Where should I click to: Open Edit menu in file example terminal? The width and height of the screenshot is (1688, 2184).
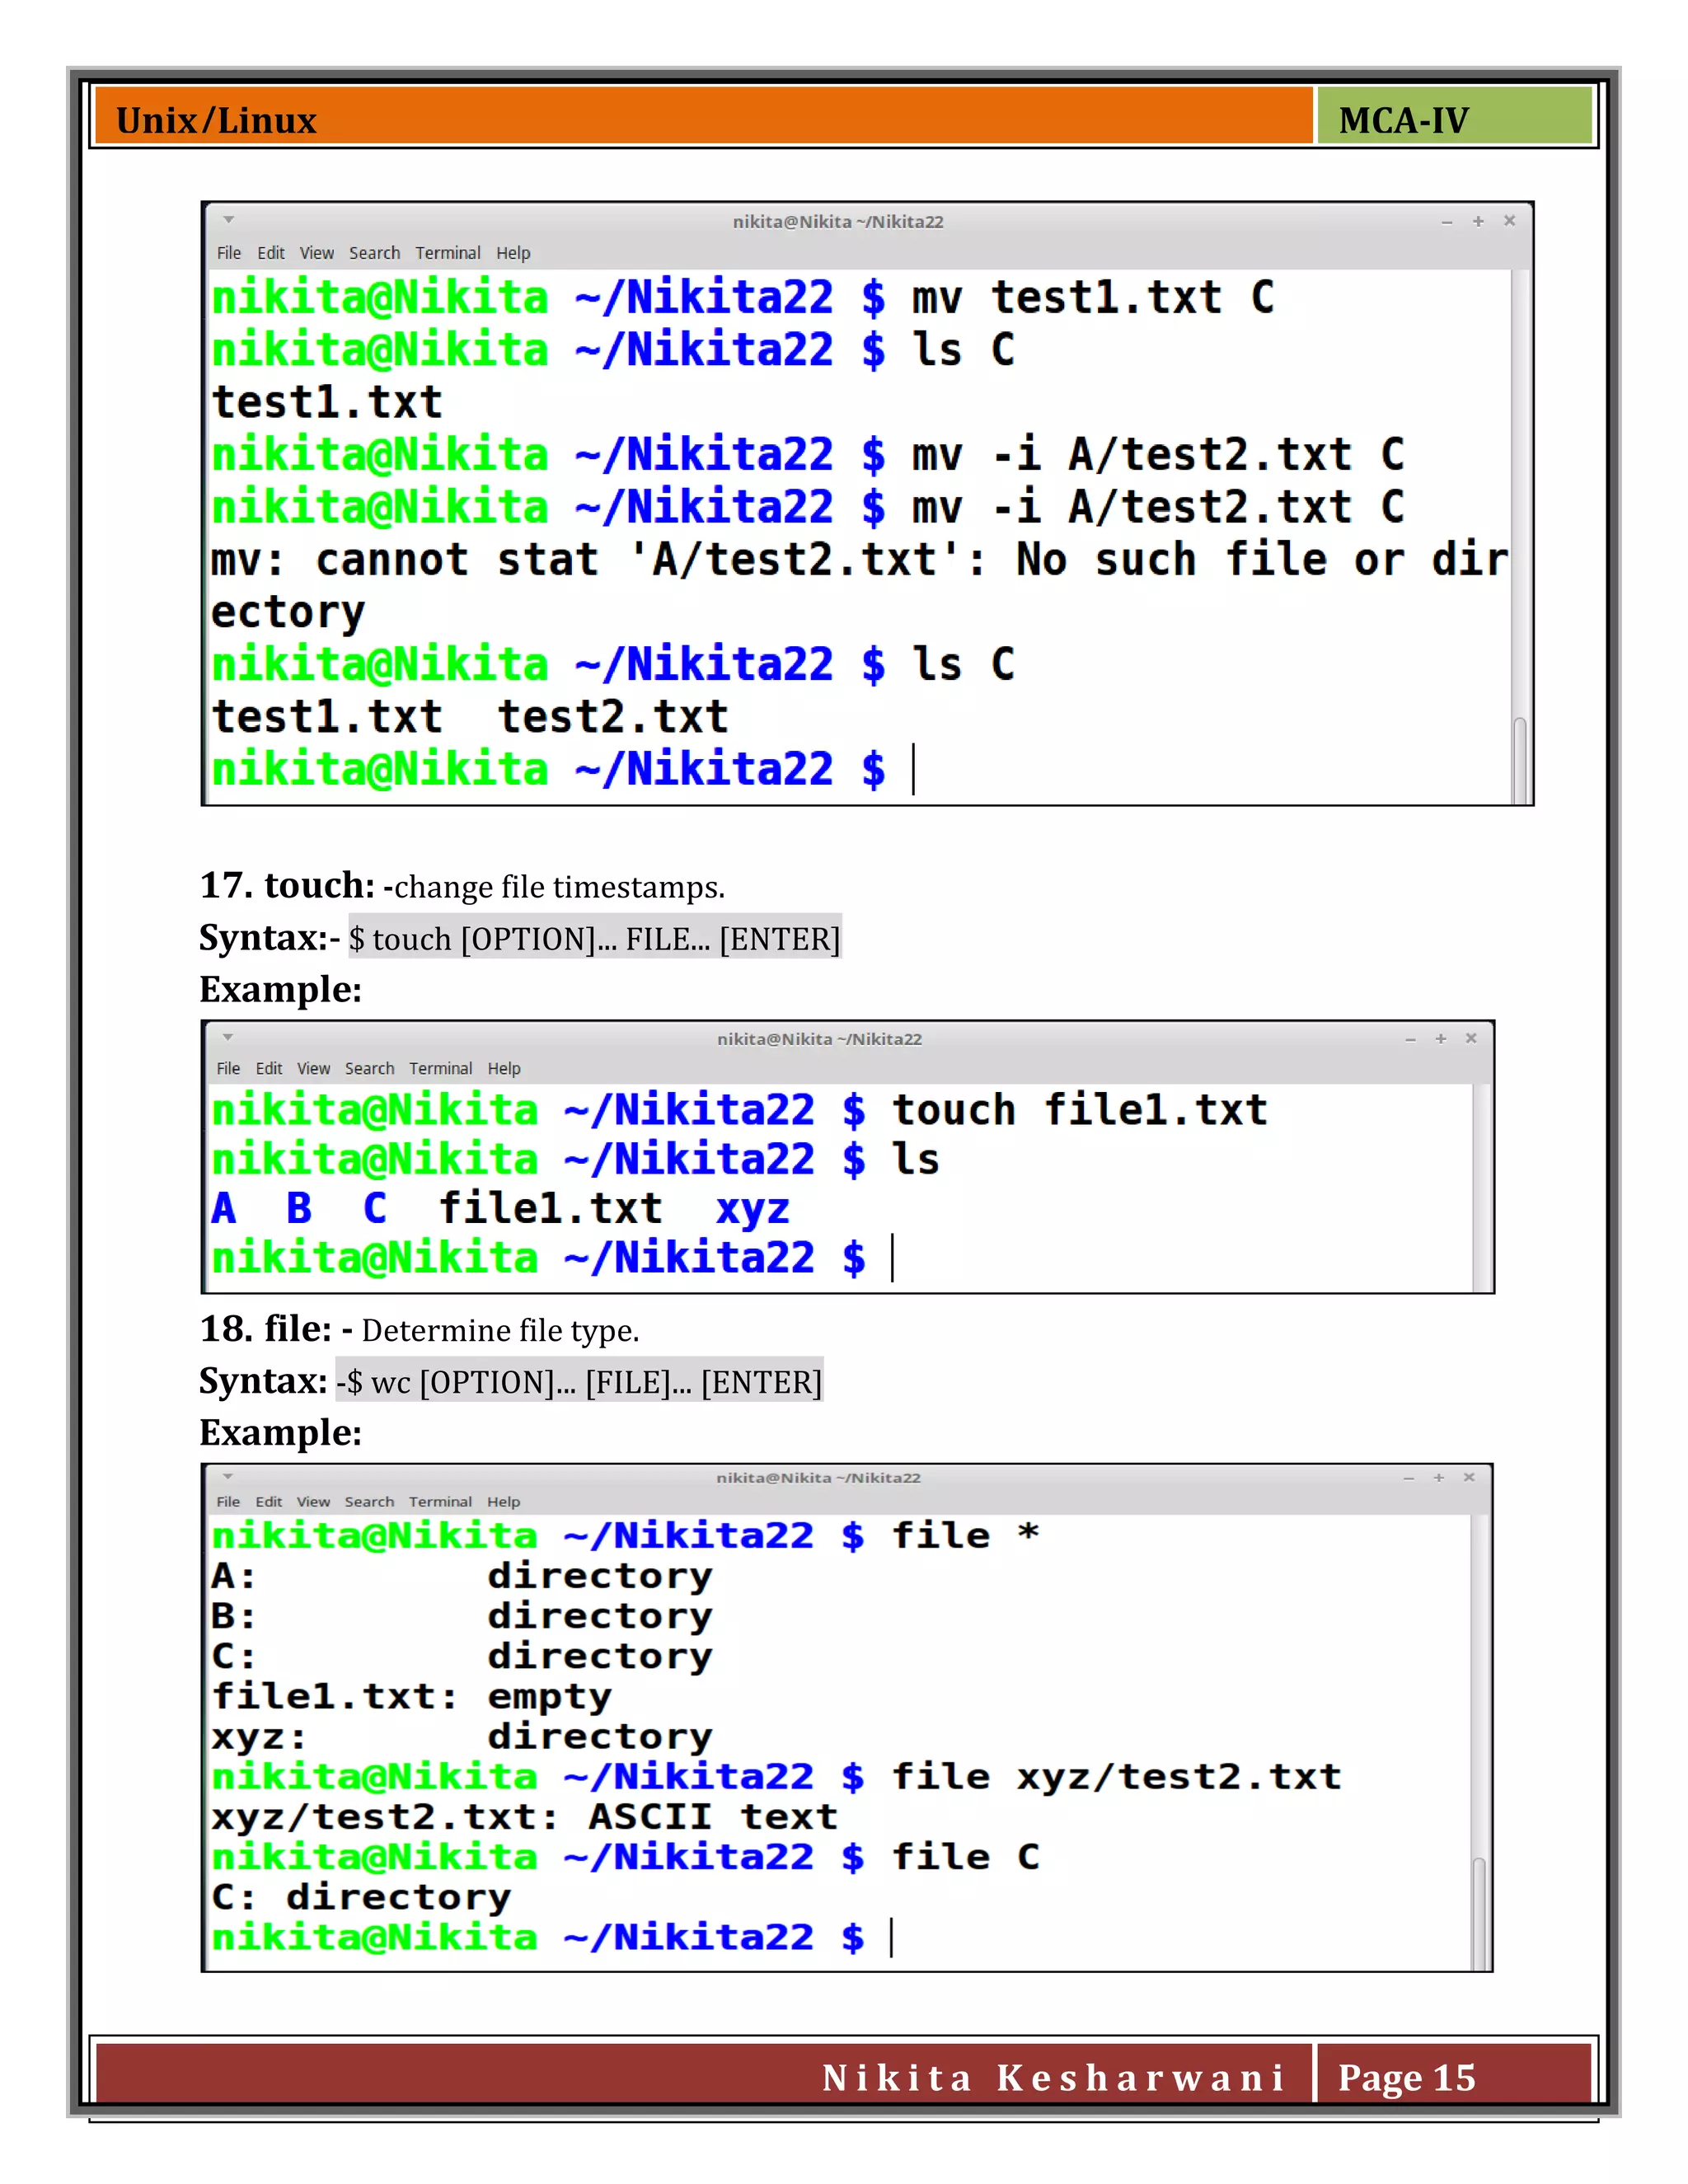tap(269, 1501)
